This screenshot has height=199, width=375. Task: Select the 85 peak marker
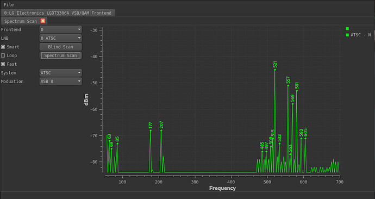(x=117, y=144)
